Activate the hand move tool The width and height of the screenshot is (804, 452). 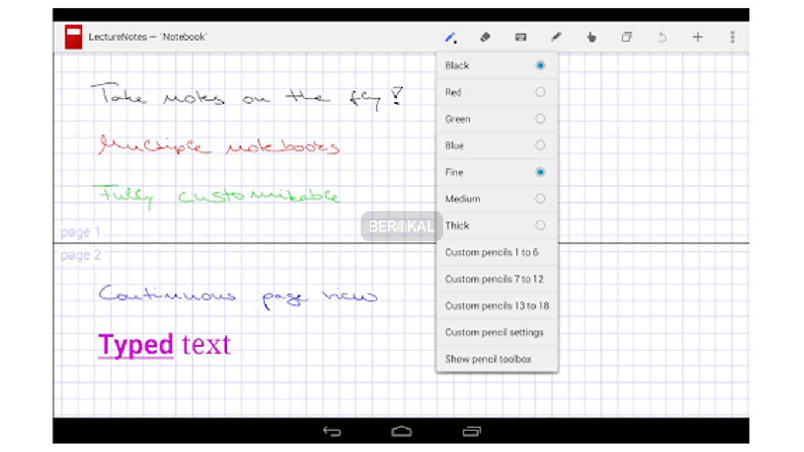tap(592, 37)
